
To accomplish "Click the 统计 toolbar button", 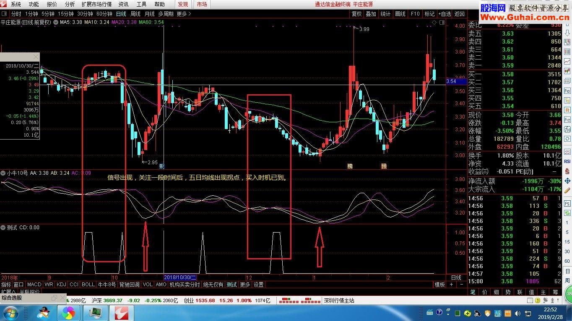I will pos(385,14).
